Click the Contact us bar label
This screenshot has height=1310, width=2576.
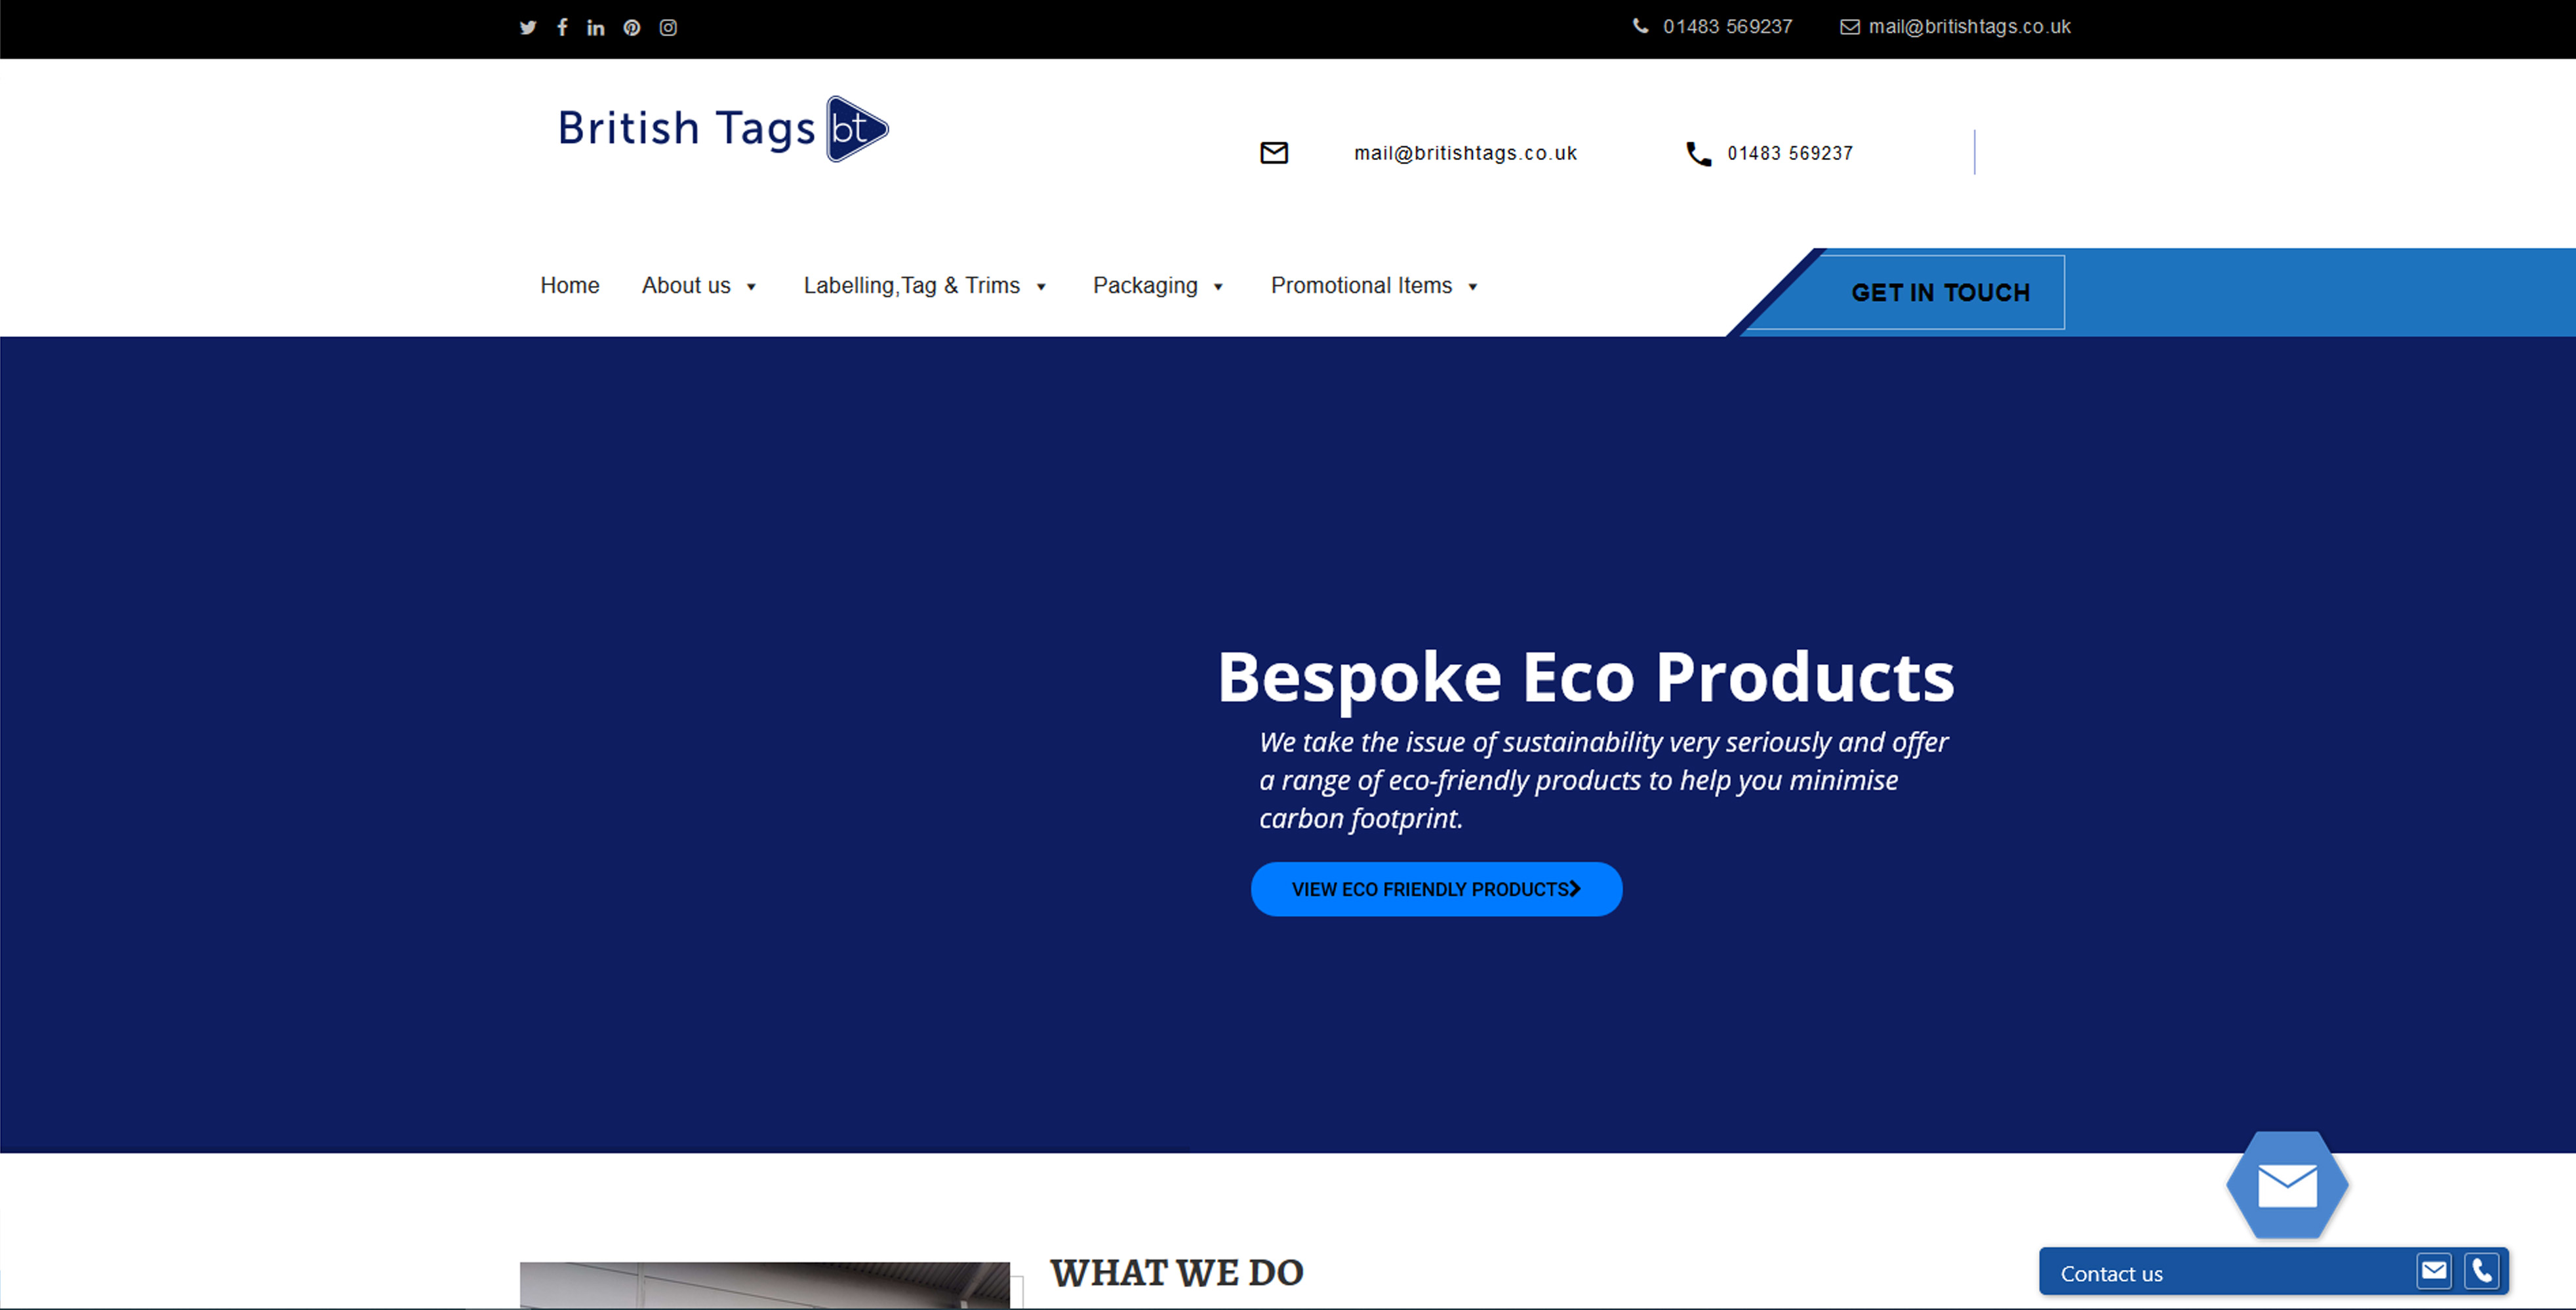coord(2111,1274)
